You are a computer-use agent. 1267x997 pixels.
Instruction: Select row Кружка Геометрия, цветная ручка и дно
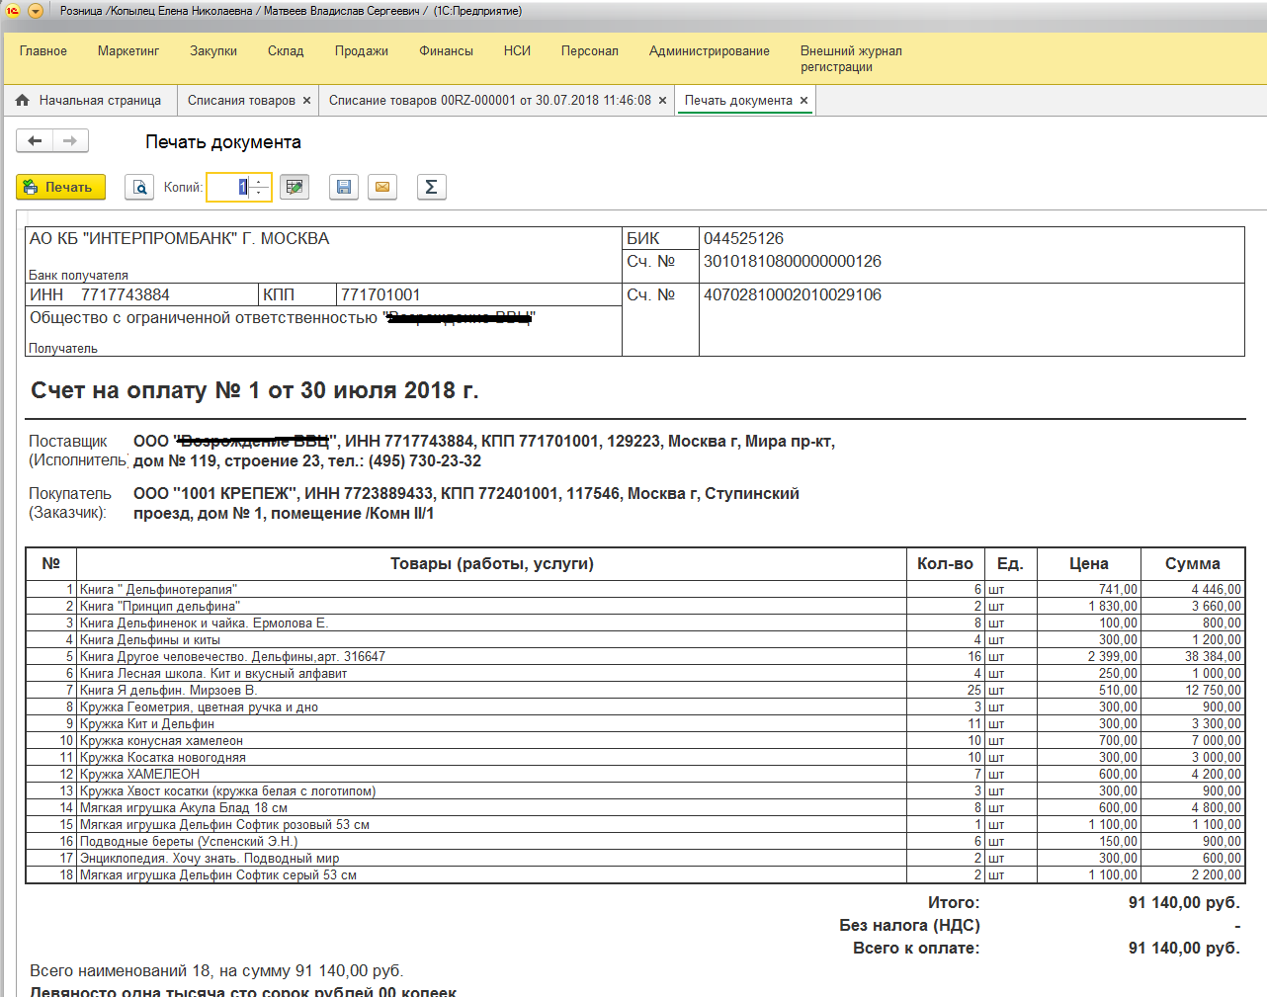634,707
